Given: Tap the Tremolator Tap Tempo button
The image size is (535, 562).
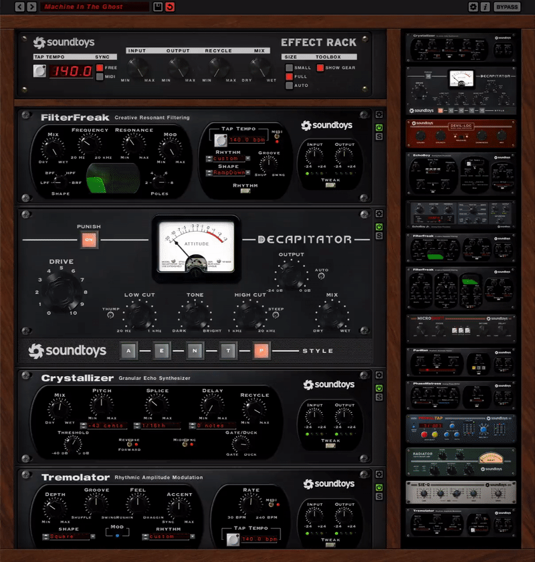Looking at the screenshot, I should 233,539.
